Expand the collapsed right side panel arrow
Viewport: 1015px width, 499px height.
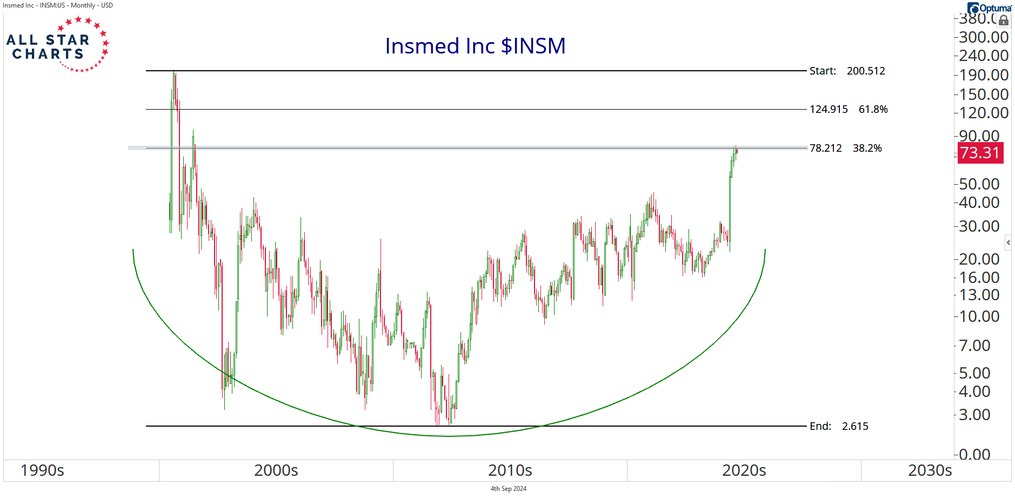1008,242
